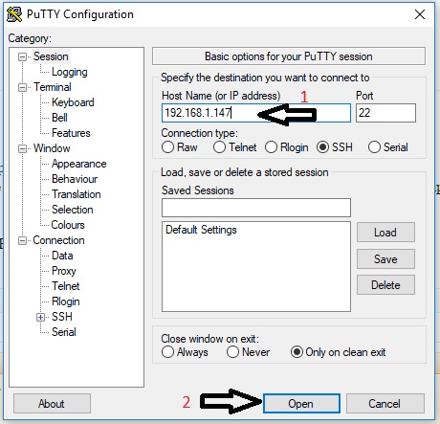
Task: Click the PuTTY icon in the title bar
Action: click(14, 14)
